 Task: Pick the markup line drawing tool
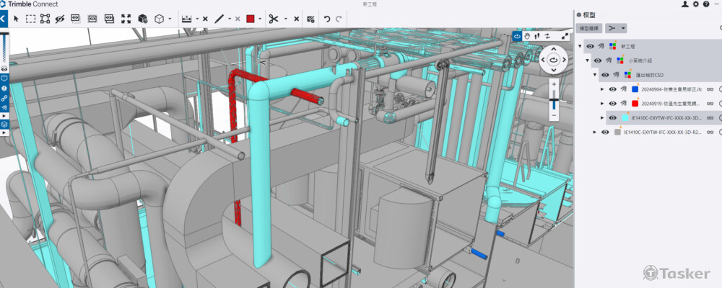click(x=219, y=19)
